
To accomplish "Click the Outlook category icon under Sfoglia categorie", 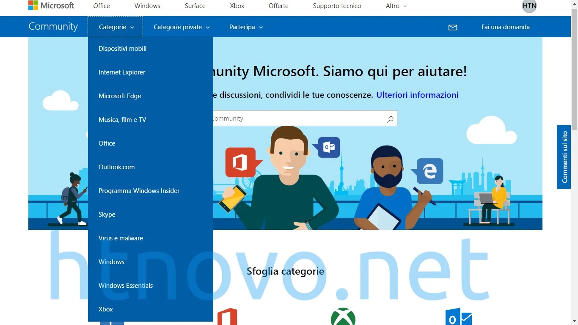I will point(459,317).
